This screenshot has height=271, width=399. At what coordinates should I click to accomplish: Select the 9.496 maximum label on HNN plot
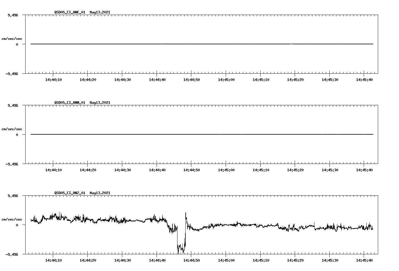13,106
